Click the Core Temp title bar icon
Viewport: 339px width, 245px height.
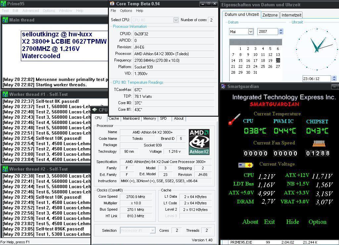112,4
